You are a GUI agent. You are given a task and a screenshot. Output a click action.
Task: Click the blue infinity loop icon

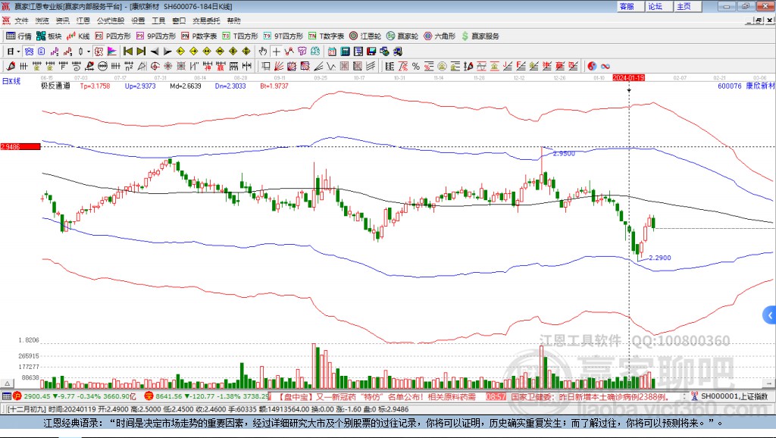pyautogui.click(x=605, y=67)
